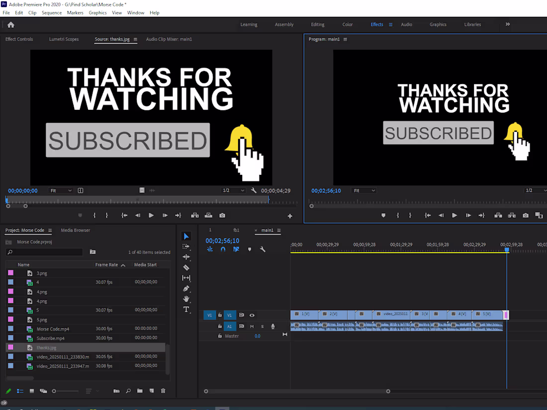Mute the A1 audio track
This screenshot has height=410, width=547.
point(252,326)
